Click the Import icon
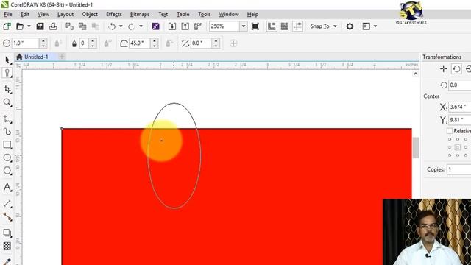Screen dimensions: 471x265 coord(172,26)
